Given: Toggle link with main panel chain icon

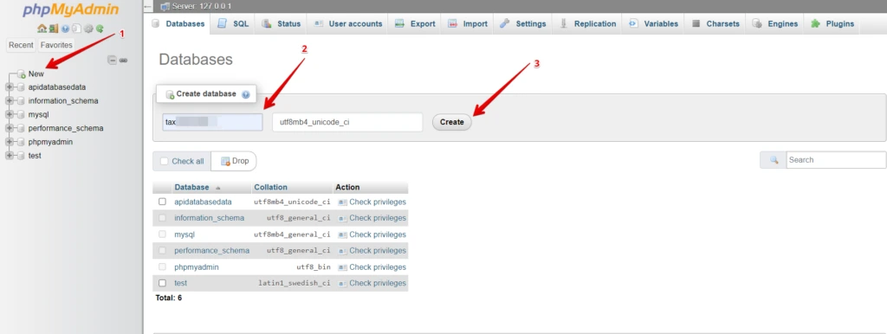Looking at the screenshot, I should coord(123,60).
